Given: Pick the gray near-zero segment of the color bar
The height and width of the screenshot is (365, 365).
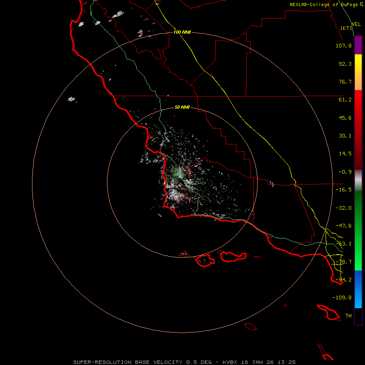Looking at the screenshot, I should (x=358, y=180).
